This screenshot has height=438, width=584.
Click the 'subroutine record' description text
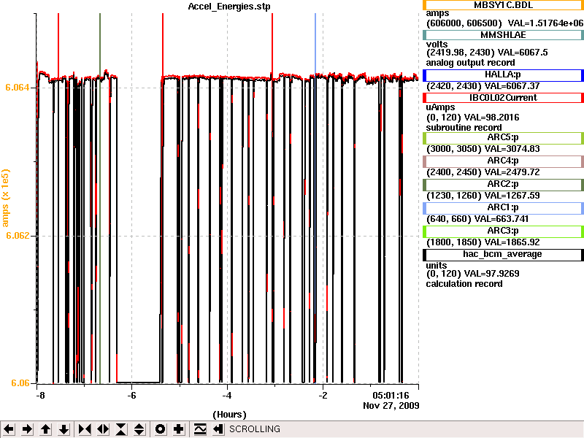click(x=464, y=128)
